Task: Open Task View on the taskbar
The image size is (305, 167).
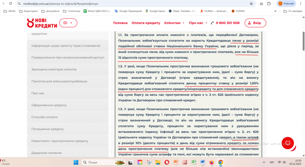Action: coord(131,162)
